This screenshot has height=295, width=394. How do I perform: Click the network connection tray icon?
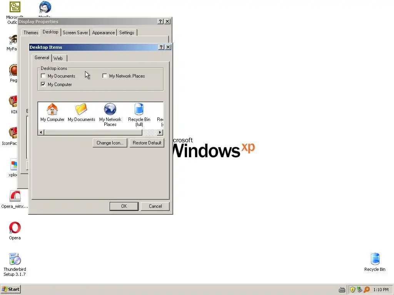click(360, 290)
